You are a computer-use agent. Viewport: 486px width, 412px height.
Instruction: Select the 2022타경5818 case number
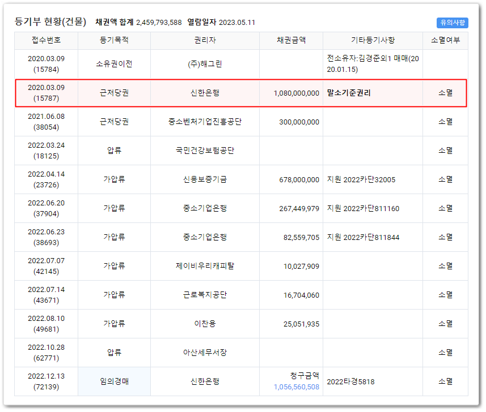[x=350, y=381]
